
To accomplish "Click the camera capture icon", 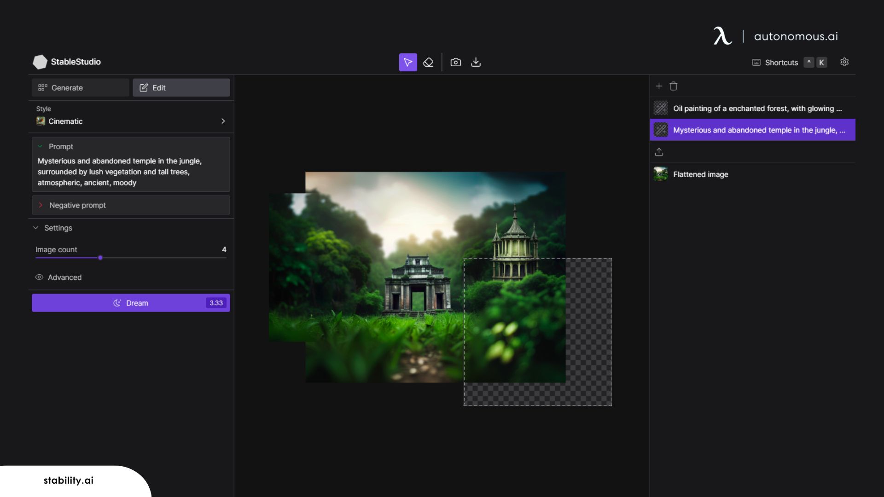I will 455,62.
